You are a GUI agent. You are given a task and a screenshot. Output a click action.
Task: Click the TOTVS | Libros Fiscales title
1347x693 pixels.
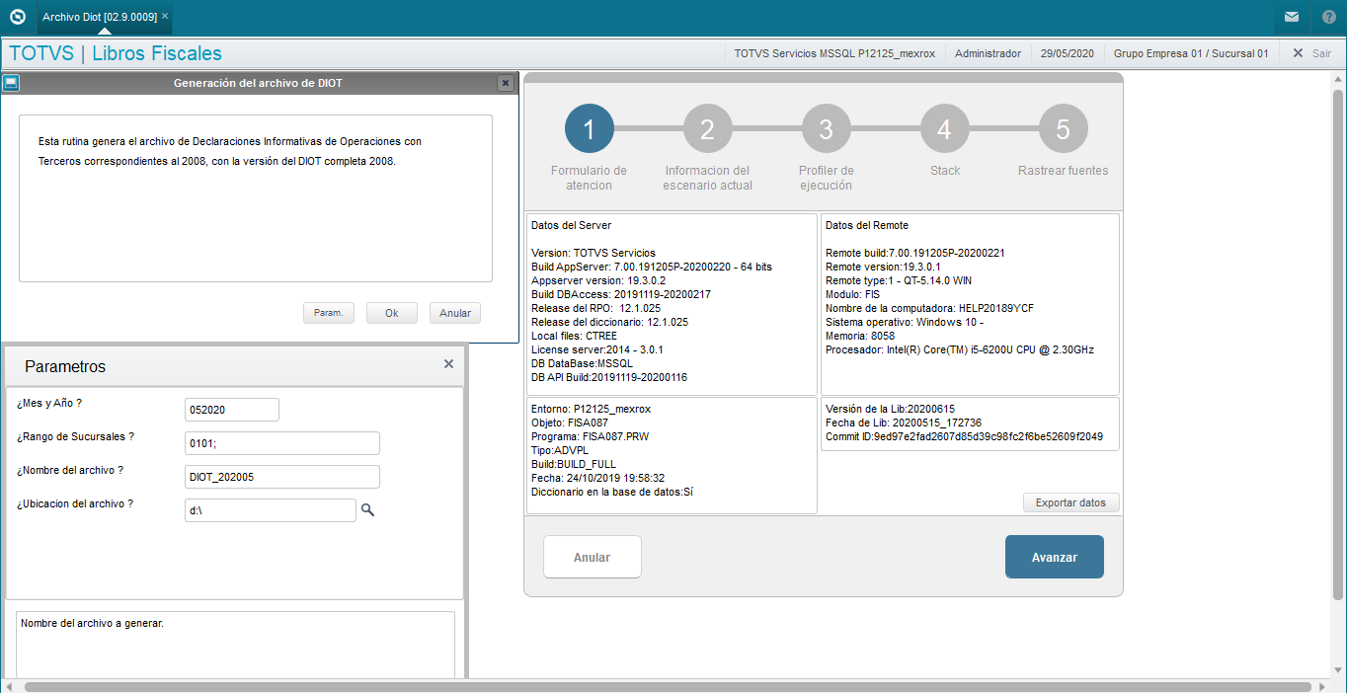[x=116, y=53]
